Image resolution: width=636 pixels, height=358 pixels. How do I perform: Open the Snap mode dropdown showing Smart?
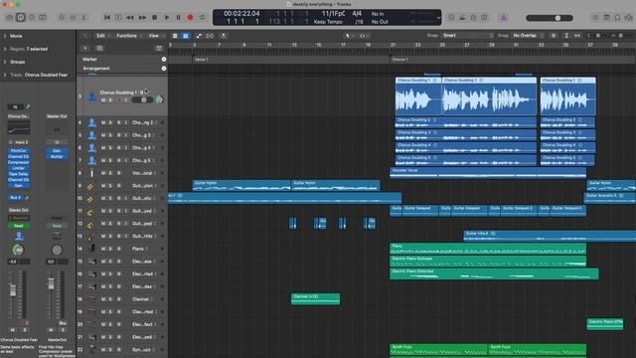[x=468, y=36]
